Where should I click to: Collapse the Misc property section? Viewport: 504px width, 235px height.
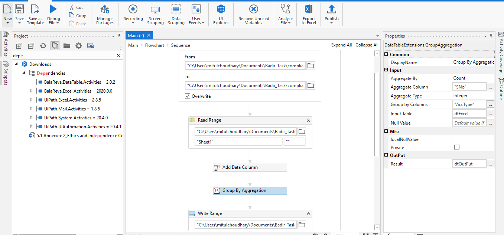tap(386, 131)
